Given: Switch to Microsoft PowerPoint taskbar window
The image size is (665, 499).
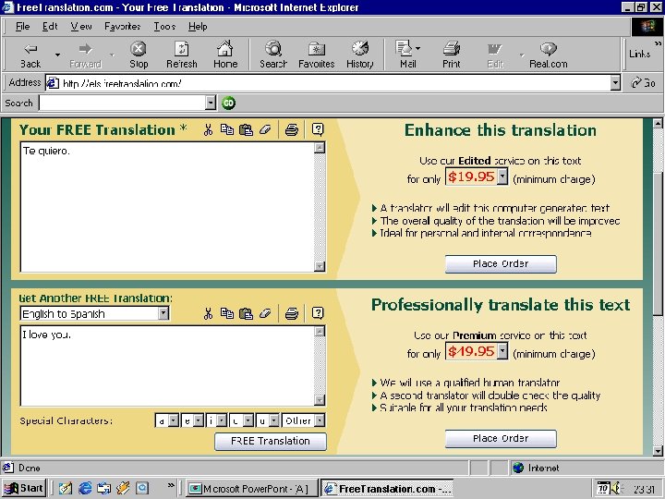Looking at the screenshot, I should (251, 489).
